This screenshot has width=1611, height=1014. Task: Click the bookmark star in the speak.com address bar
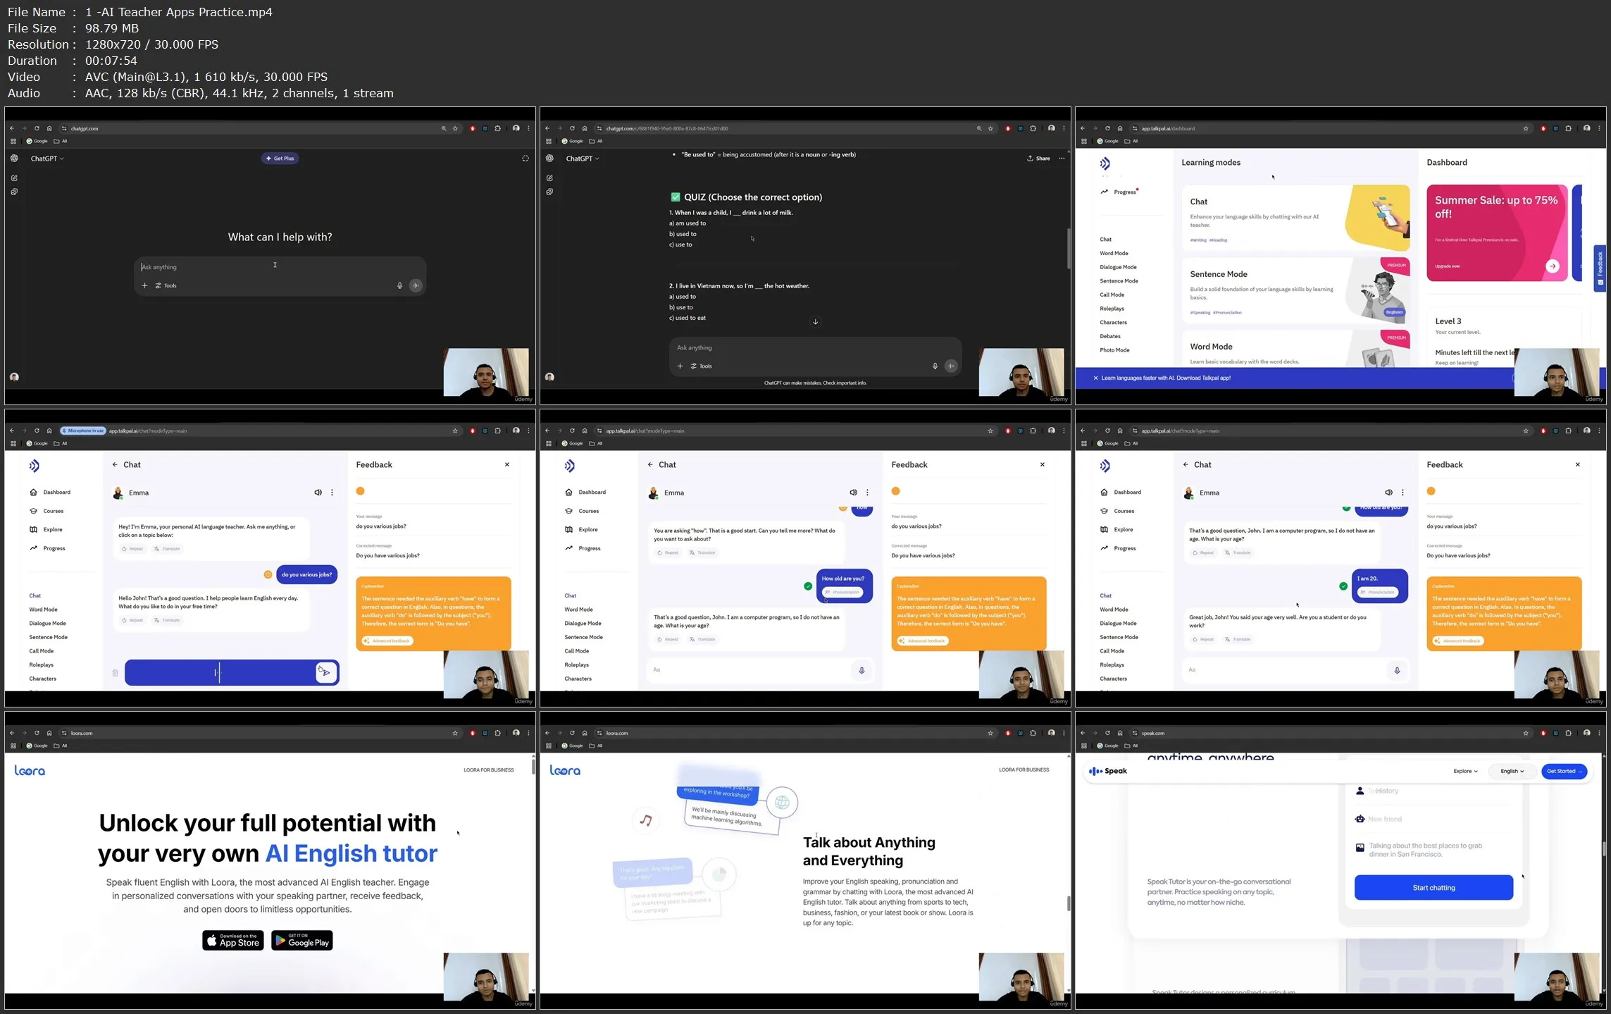(x=1526, y=734)
